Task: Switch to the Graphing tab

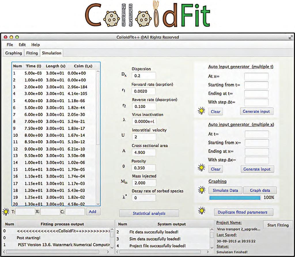Action: (14, 53)
